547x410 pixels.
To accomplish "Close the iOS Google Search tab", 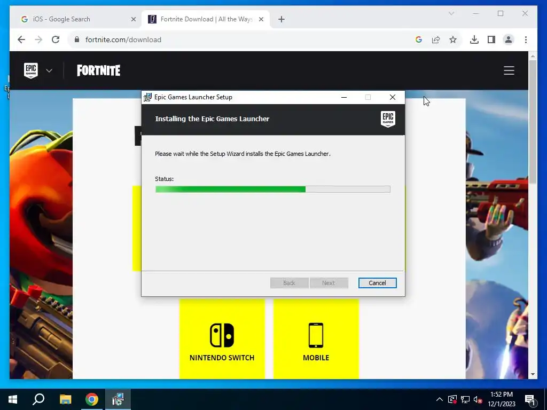I will pyautogui.click(x=133, y=19).
